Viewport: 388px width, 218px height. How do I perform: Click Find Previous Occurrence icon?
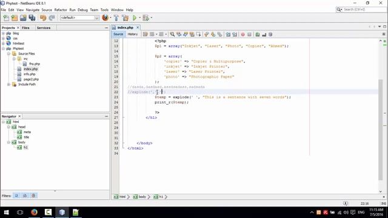179,35
